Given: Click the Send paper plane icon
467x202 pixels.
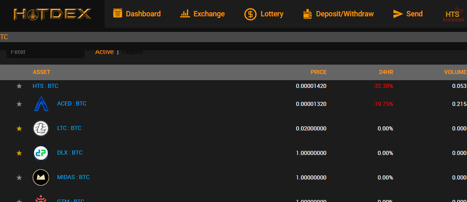Looking at the screenshot, I should point(398,14).
